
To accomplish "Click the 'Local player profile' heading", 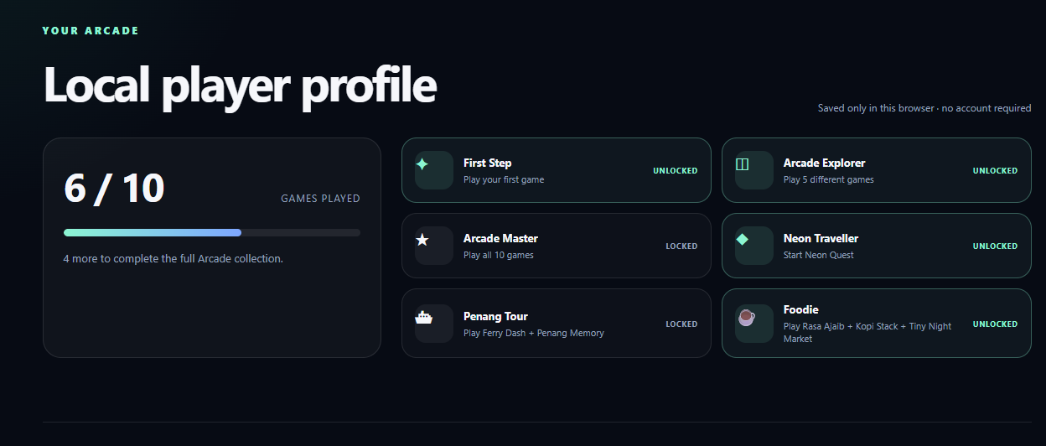I will point(240,85).
